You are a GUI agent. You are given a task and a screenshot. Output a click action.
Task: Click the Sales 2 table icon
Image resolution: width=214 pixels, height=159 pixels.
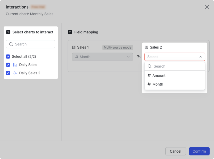point(146,47)
